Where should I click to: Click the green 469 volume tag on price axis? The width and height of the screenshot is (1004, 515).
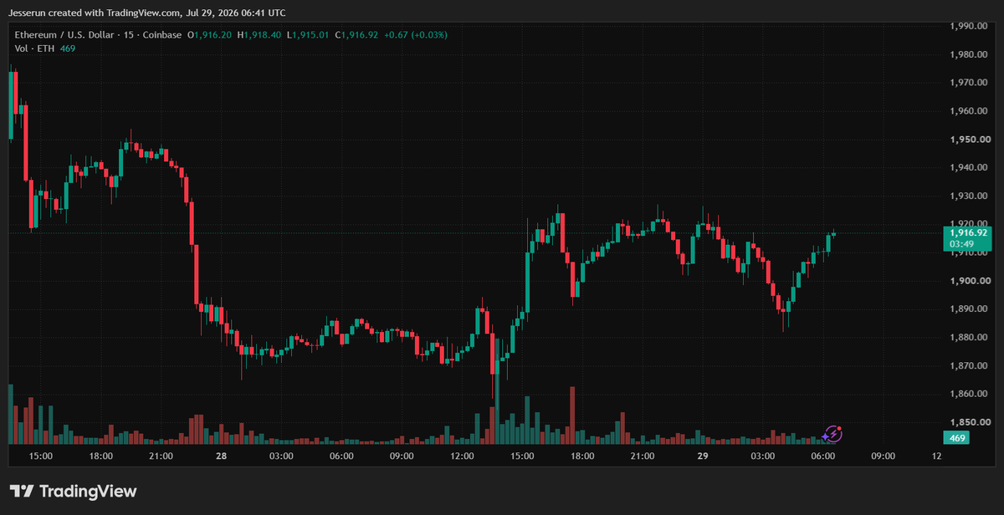point(958,438)
